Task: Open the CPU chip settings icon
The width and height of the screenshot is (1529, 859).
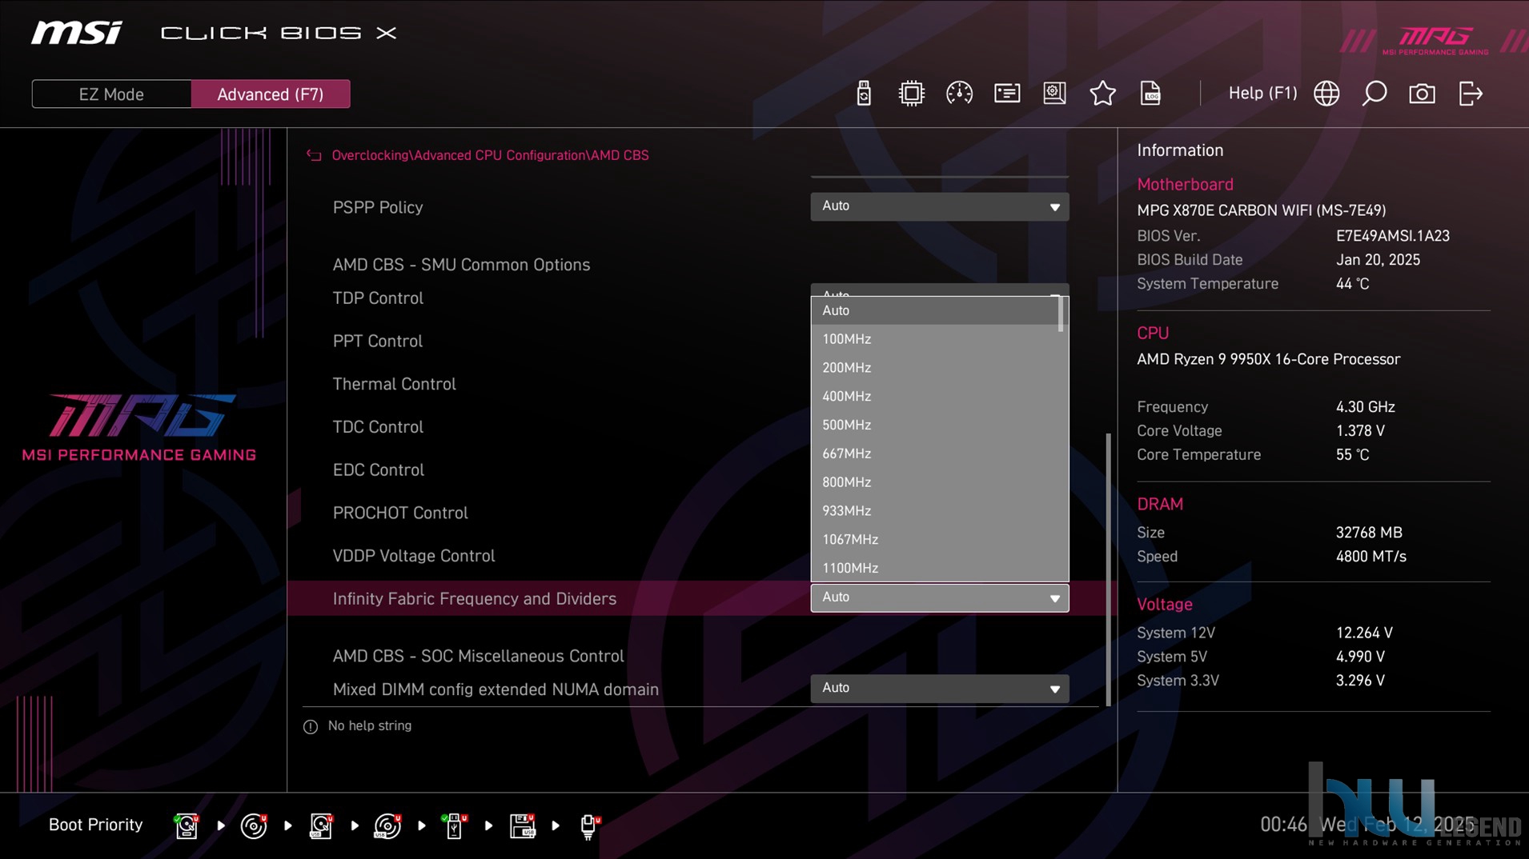Action: click(911, 94)
